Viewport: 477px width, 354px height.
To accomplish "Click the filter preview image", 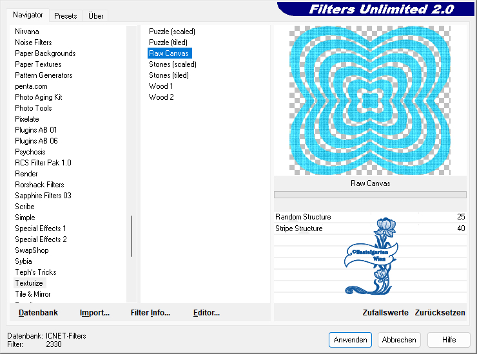I will click(369, 100).
